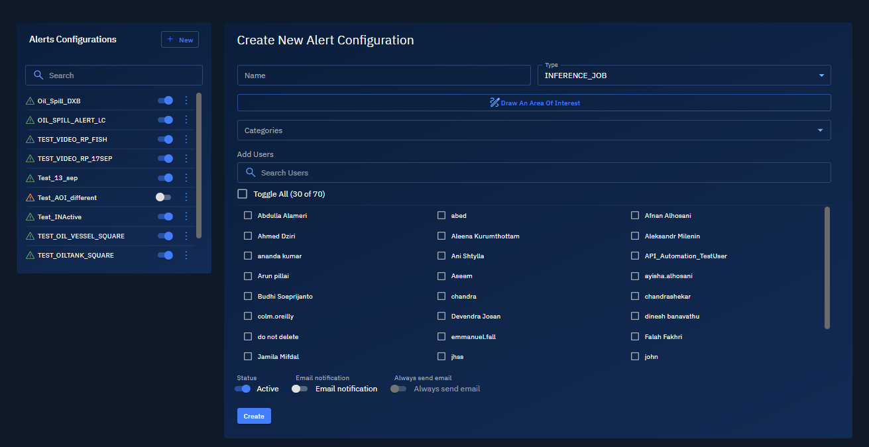Expand the Categories dropdown

534,130
